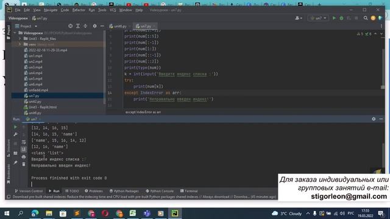Click warnings count indicator in editor

pos(360,34)
